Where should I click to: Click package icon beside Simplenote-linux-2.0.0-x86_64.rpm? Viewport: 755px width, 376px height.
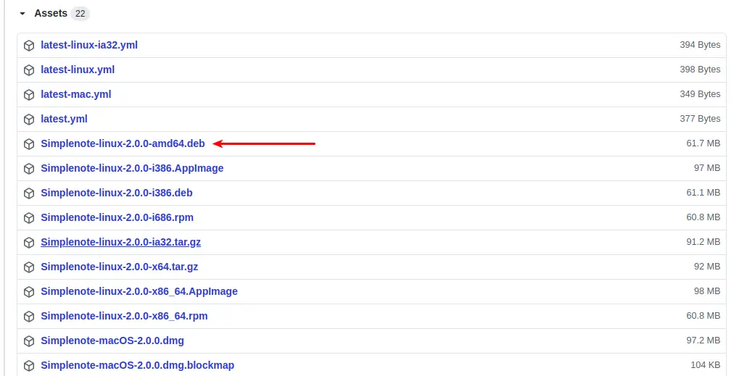pyautogui.click(x=29, y=317)
